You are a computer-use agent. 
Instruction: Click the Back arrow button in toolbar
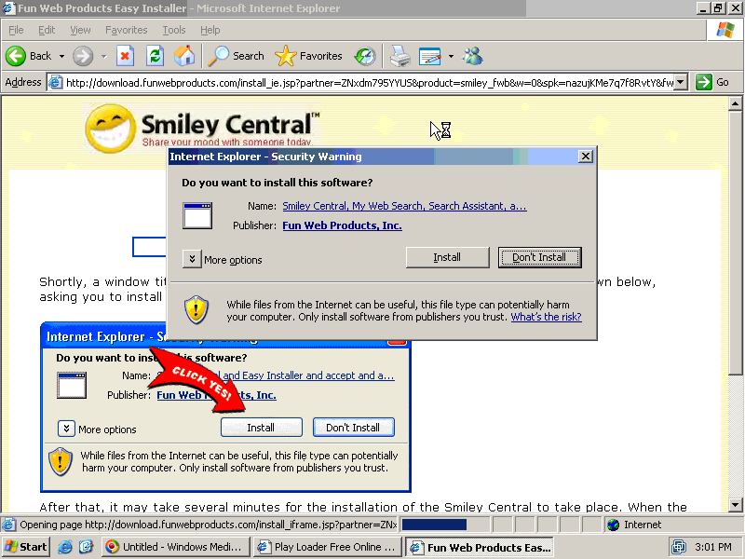point(29,56)
